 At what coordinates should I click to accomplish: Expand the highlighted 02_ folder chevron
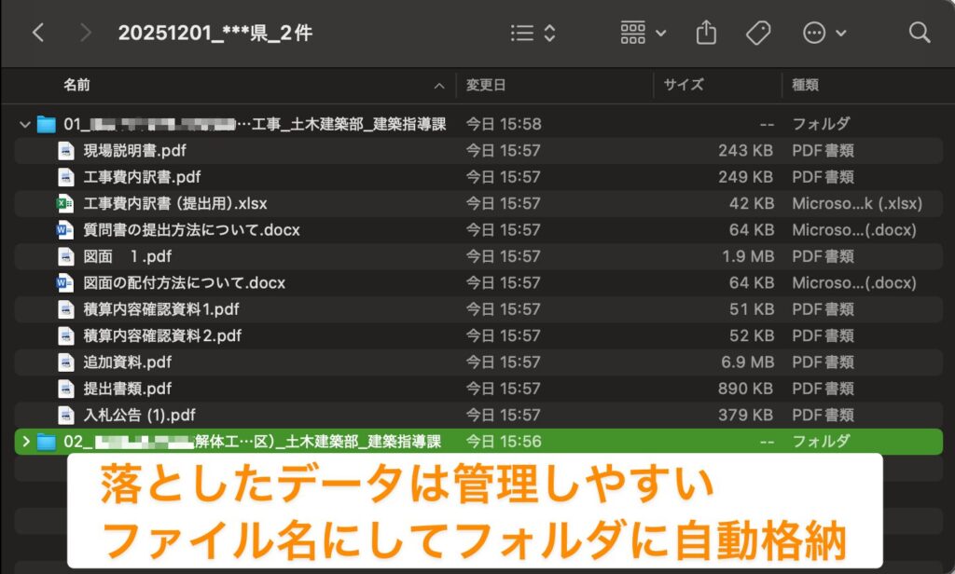[x=24, y=442]
